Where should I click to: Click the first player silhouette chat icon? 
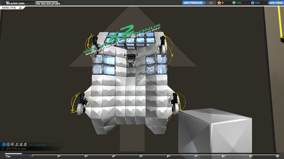coord(17,144)
